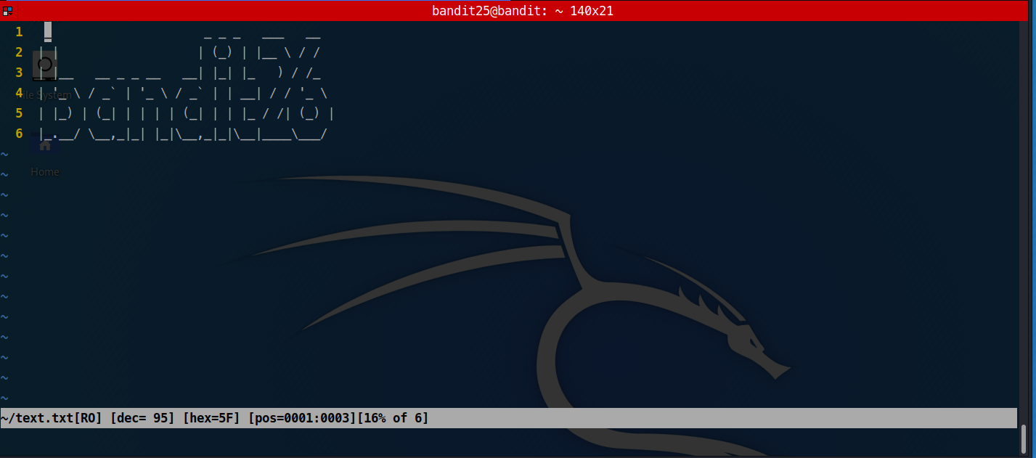This screenshot has width=1036, height=458.
Task: Click the "[dec= 95]" status entry
Action: [142, 418]
